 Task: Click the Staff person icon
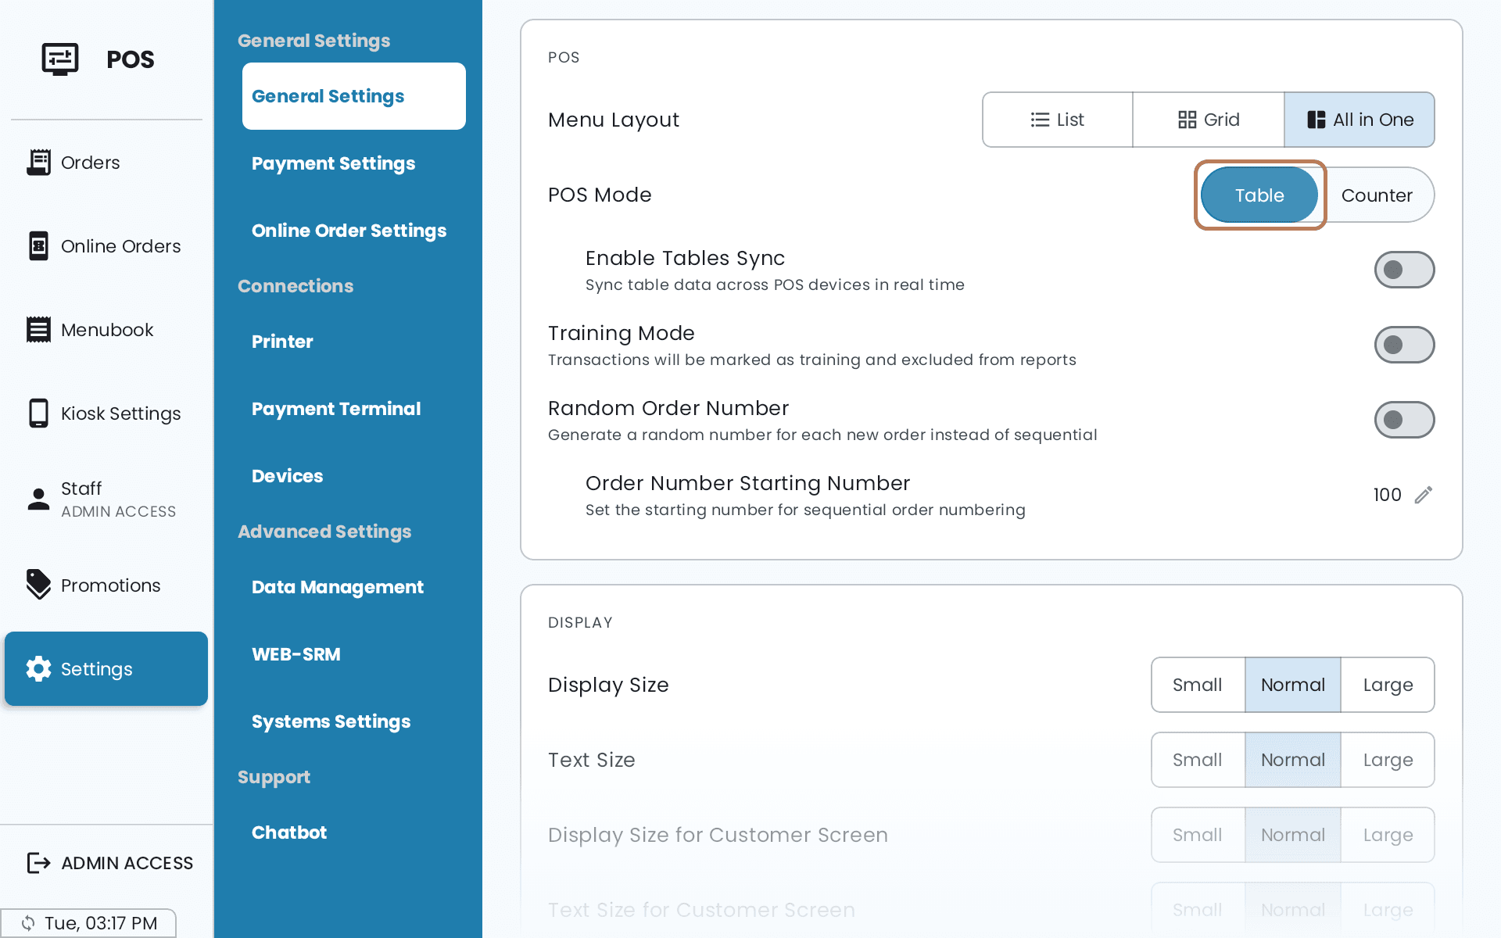point(38,499)
